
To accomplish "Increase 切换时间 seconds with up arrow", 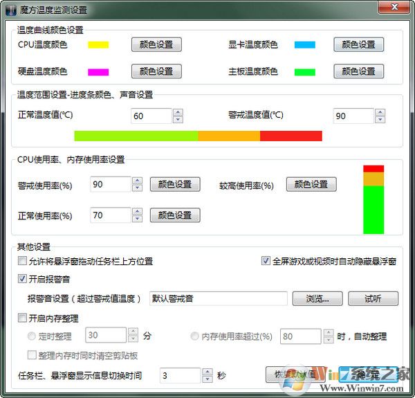I will [x=207, y=372].
